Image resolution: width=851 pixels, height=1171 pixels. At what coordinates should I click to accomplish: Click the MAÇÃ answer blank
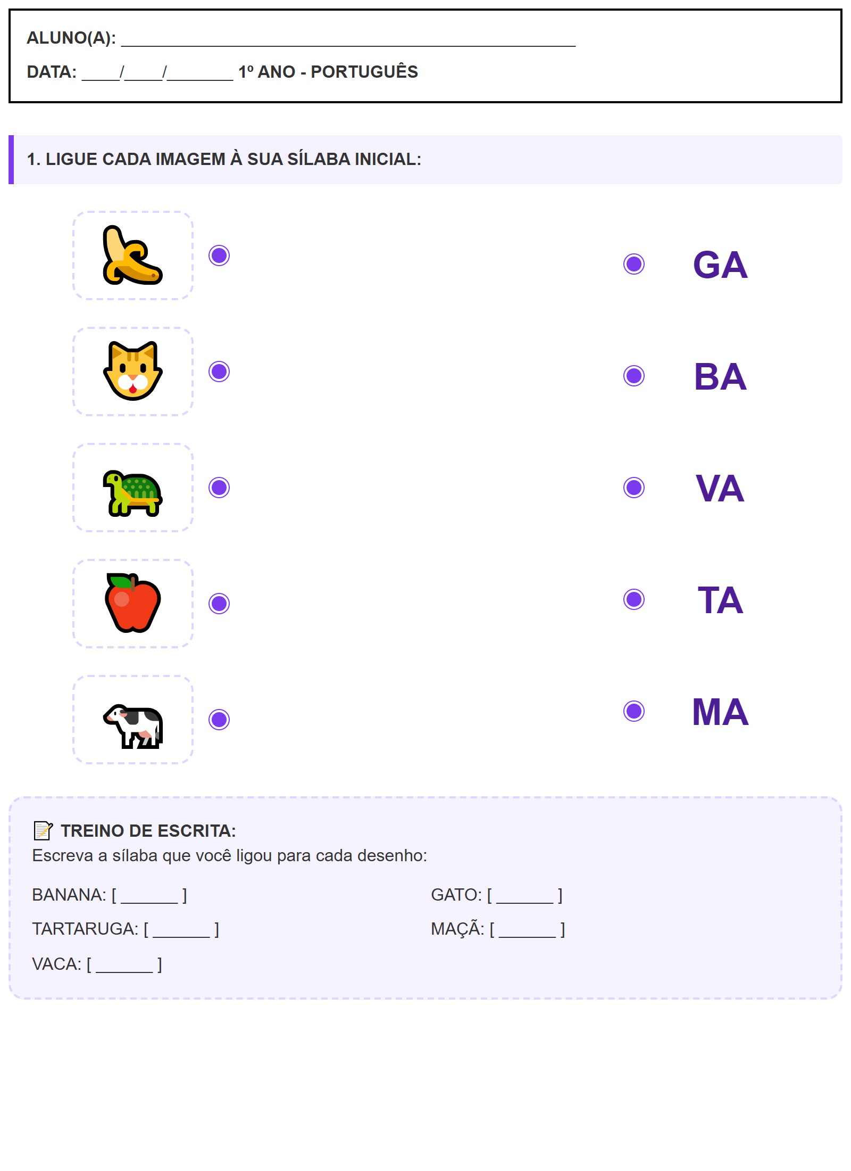pos(527,930)
